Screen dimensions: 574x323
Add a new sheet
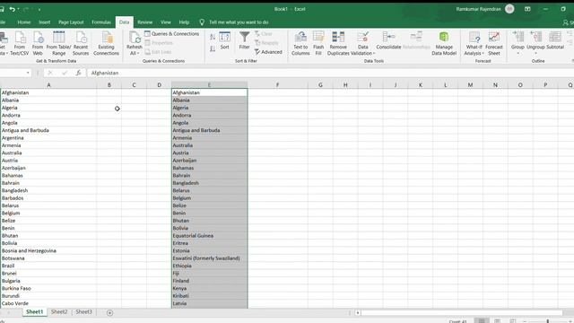109,312
